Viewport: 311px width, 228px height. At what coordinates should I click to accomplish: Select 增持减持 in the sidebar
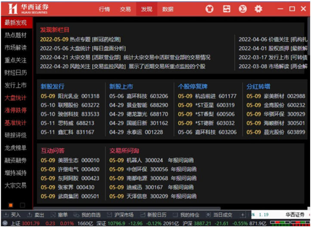[x=15, y=173]
